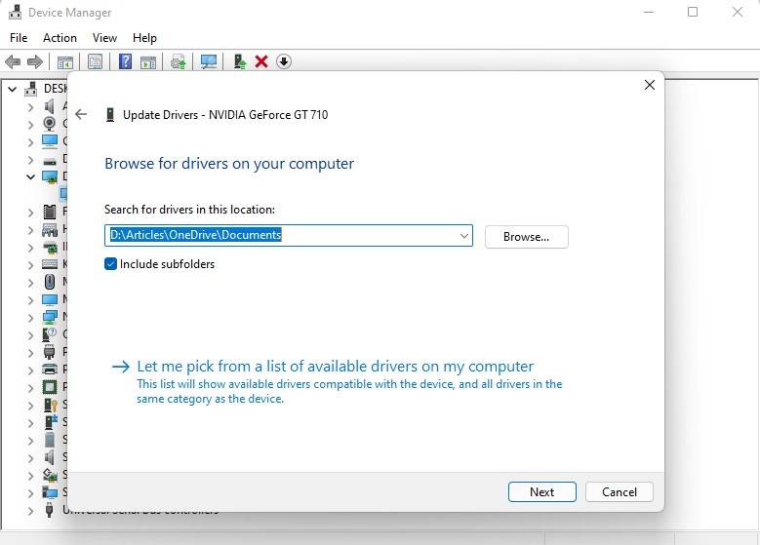Expand the chevron beside the printer icon
The image size is (760, 545).
(30, 370)
